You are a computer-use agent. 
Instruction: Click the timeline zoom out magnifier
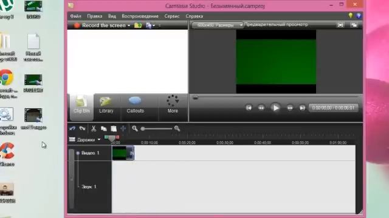[135, 128]
